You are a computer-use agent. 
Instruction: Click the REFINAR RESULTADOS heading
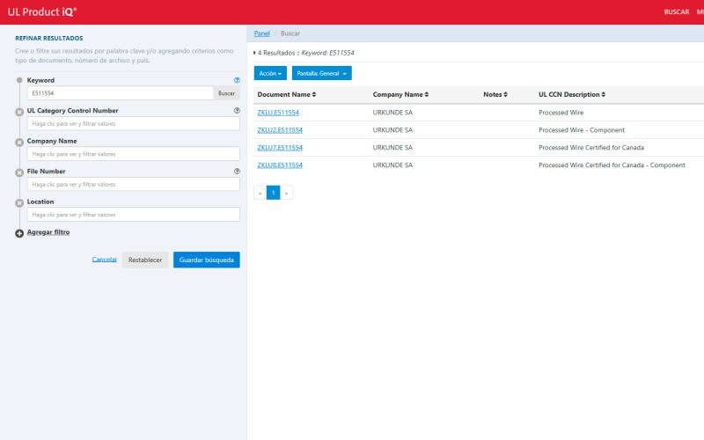(49, 38)
